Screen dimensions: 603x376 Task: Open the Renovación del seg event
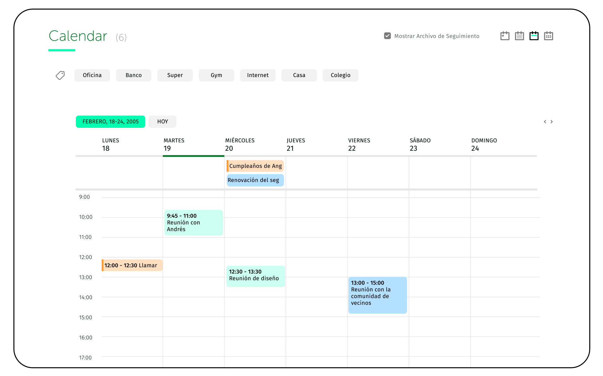pos(255,180)
